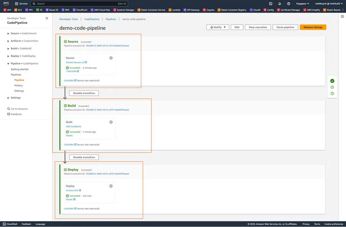Image resolution: width=346 pixels, height=227 pixels.
Task: Open Details link in Deploy action
Action: pyautogui.click(x=71, y=199)
